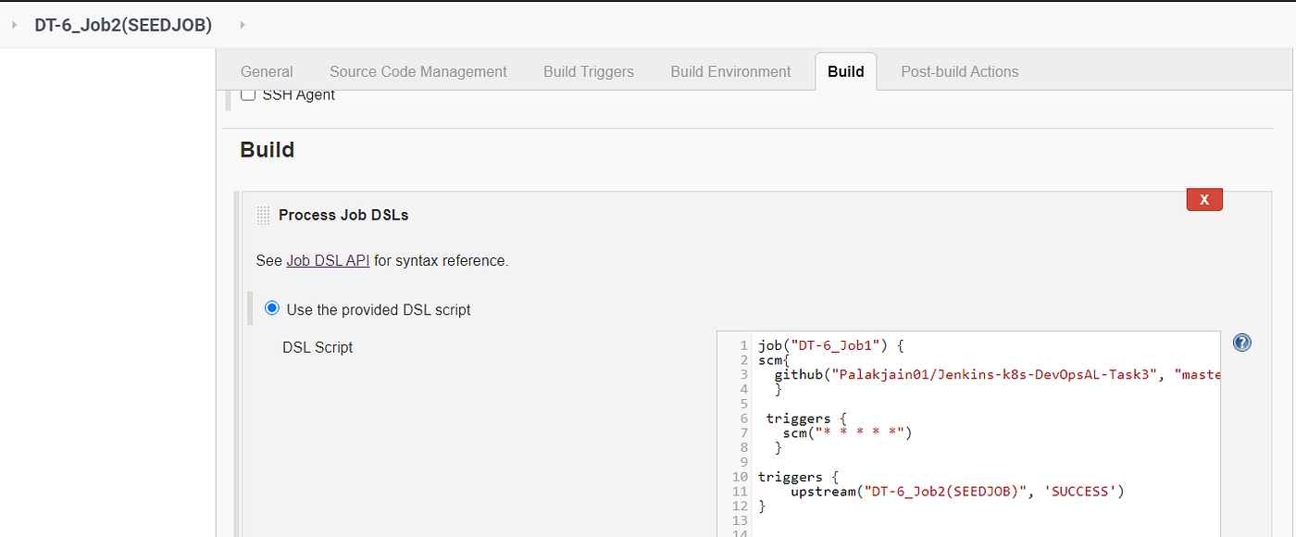Click the SSH Agent label text
Viewport: 1296px width, 537px height.
coord(297,94)
